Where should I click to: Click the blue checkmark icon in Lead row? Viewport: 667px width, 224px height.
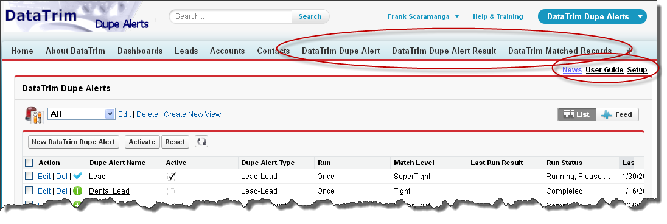click(77, 176)
